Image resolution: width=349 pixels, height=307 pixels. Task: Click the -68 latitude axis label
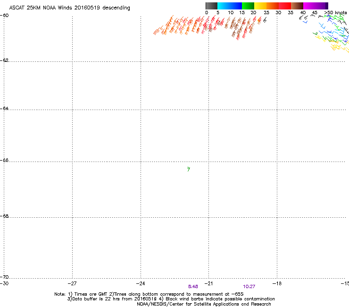(x=4, y=216)
